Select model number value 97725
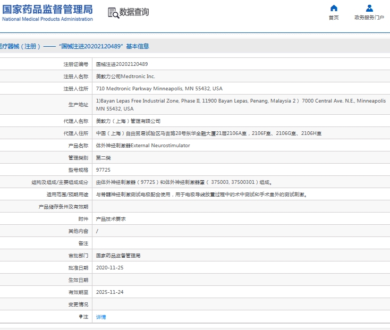 [x=103, y=170]
